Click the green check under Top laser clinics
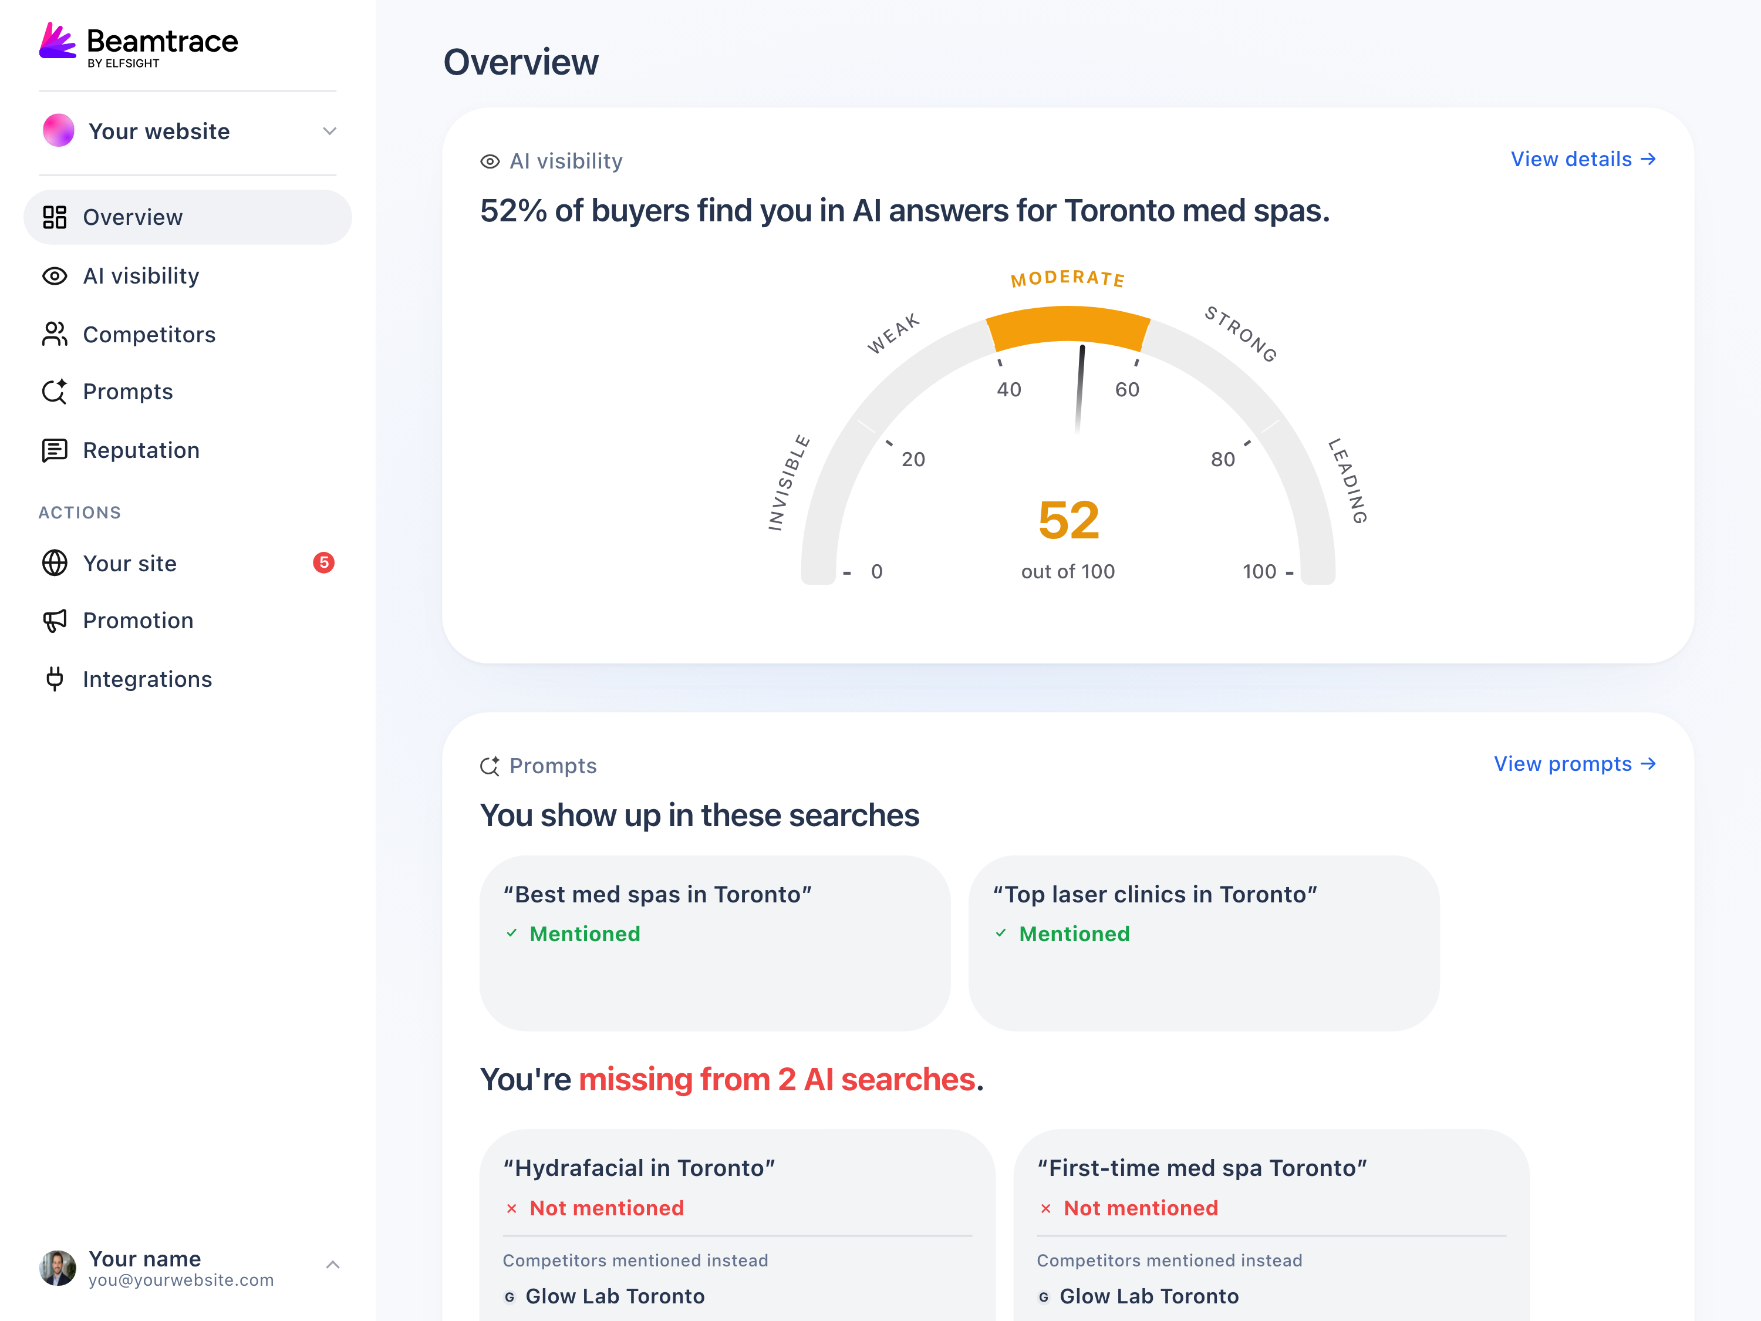Screen dimensions: 1761x1321 point(1001,934)
